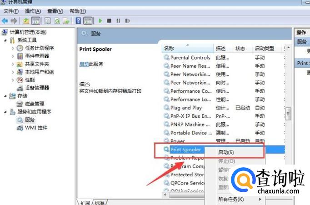Select WMI 控件 in the tree
Viewport: 310px width, 205px height.
point(36,128)
